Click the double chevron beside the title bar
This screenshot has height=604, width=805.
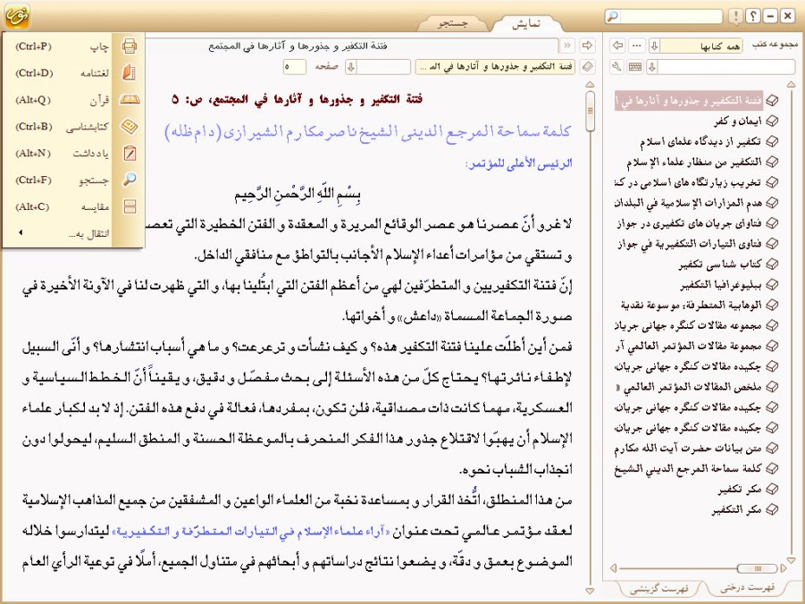(x=567, y=46)
